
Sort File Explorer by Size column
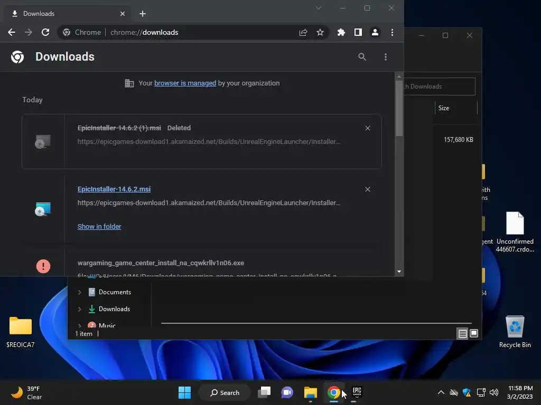(x=455, y=108)
